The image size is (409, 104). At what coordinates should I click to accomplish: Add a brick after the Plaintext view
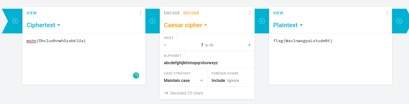click(x=399, y=21)
